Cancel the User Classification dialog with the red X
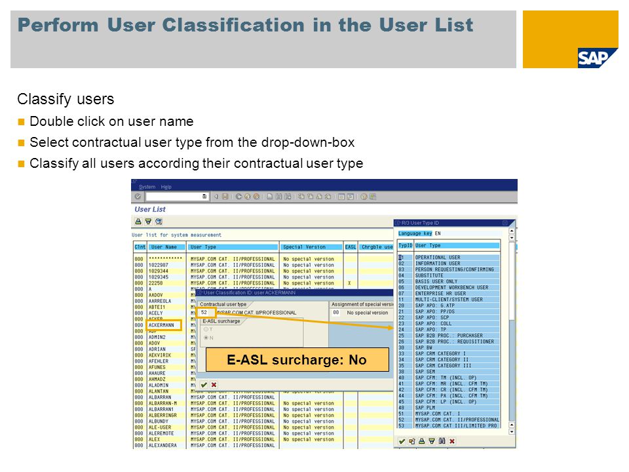The height and width of the screenshot is (472, 629). [214, 385]
